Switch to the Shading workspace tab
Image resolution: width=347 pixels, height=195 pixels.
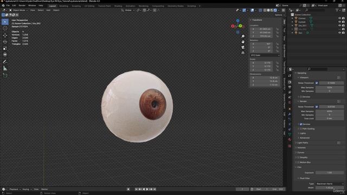tap(118, 6)
